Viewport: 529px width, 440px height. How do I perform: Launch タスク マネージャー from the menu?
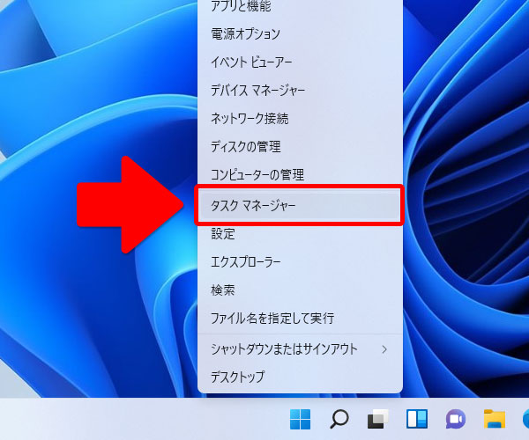(299, 205)
